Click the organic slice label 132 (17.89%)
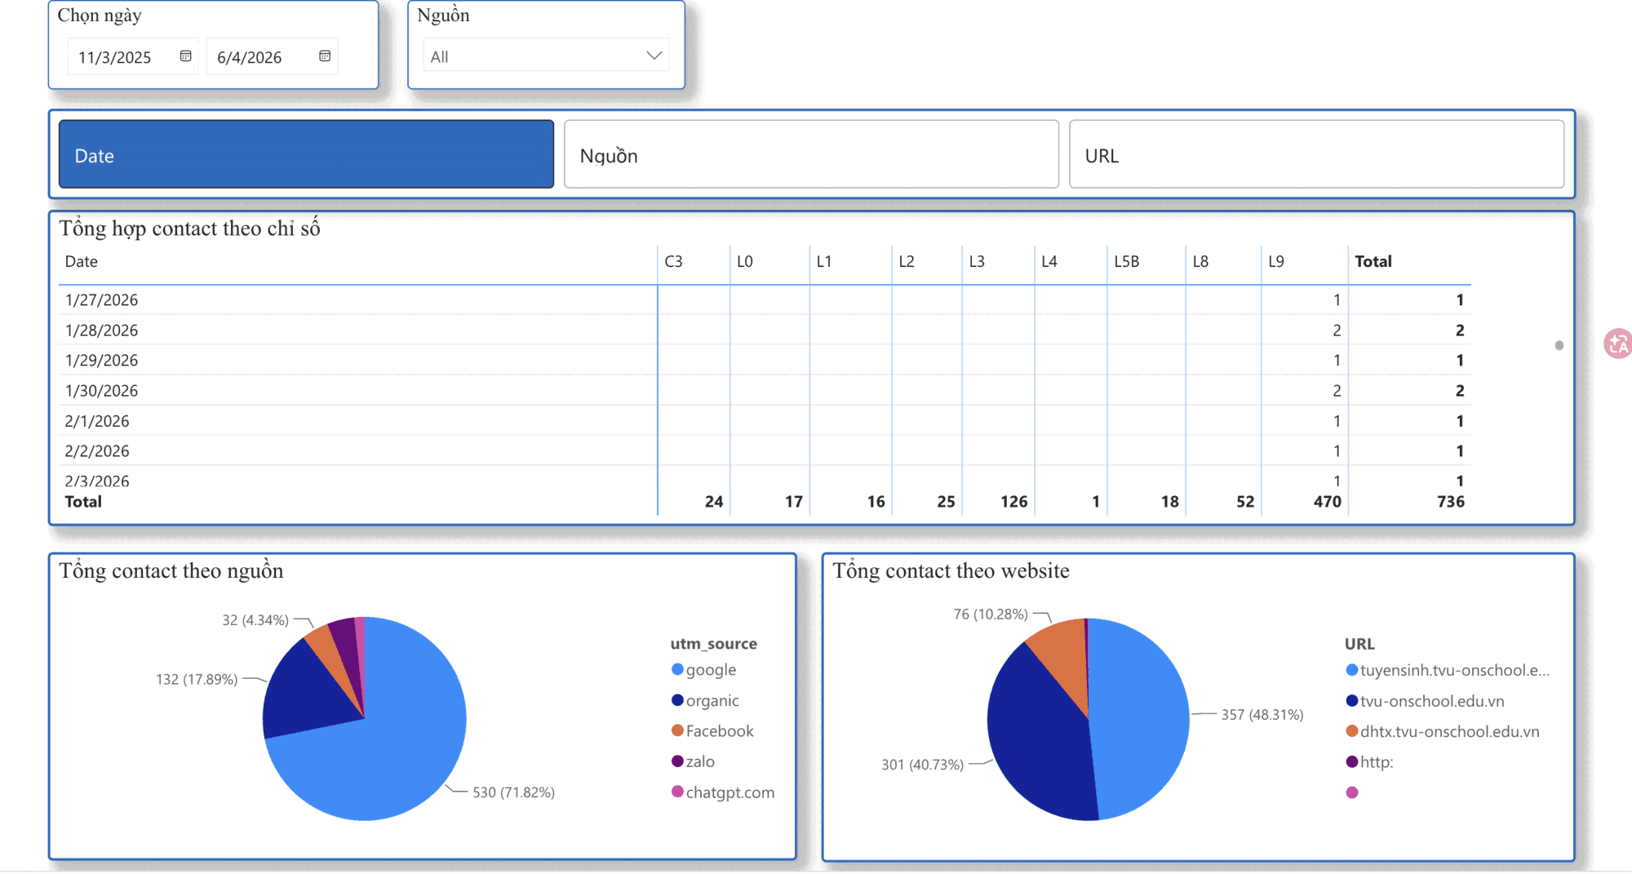Screen dimensions: 1632x874 [197, 680]
